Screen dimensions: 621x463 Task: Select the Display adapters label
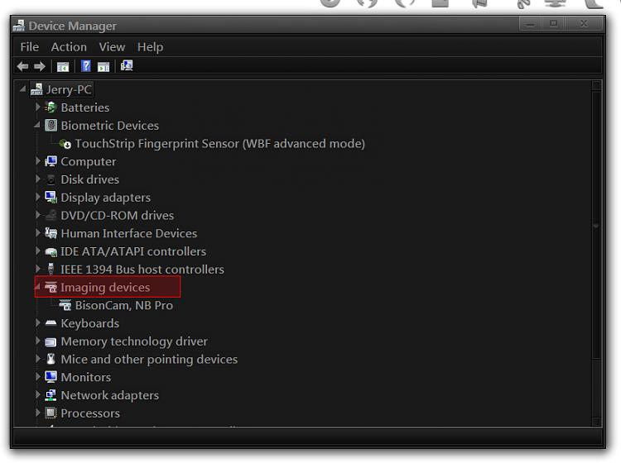tap(106, 198)
